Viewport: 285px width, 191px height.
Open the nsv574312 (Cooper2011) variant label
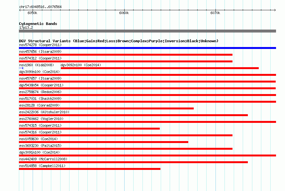pyautogui.click(x=40, y=58)
